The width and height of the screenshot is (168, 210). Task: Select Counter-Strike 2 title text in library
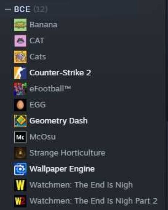coord(60,73)
